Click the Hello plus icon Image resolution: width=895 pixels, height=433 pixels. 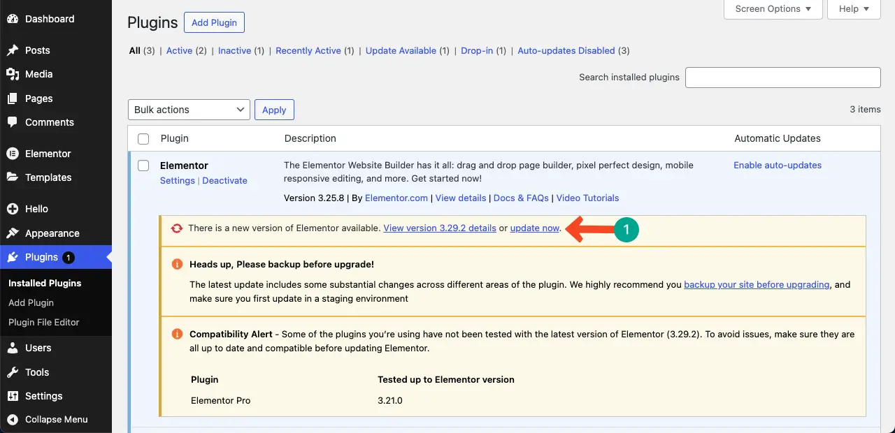pos(13,209)
